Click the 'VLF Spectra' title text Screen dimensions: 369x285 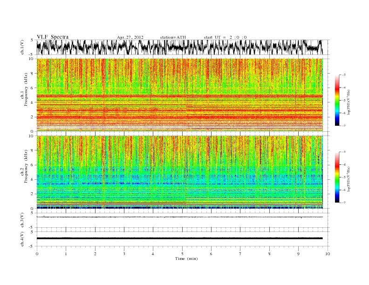pos(53,37)
